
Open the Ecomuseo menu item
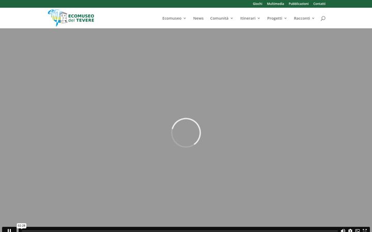[x=172, y=18]
